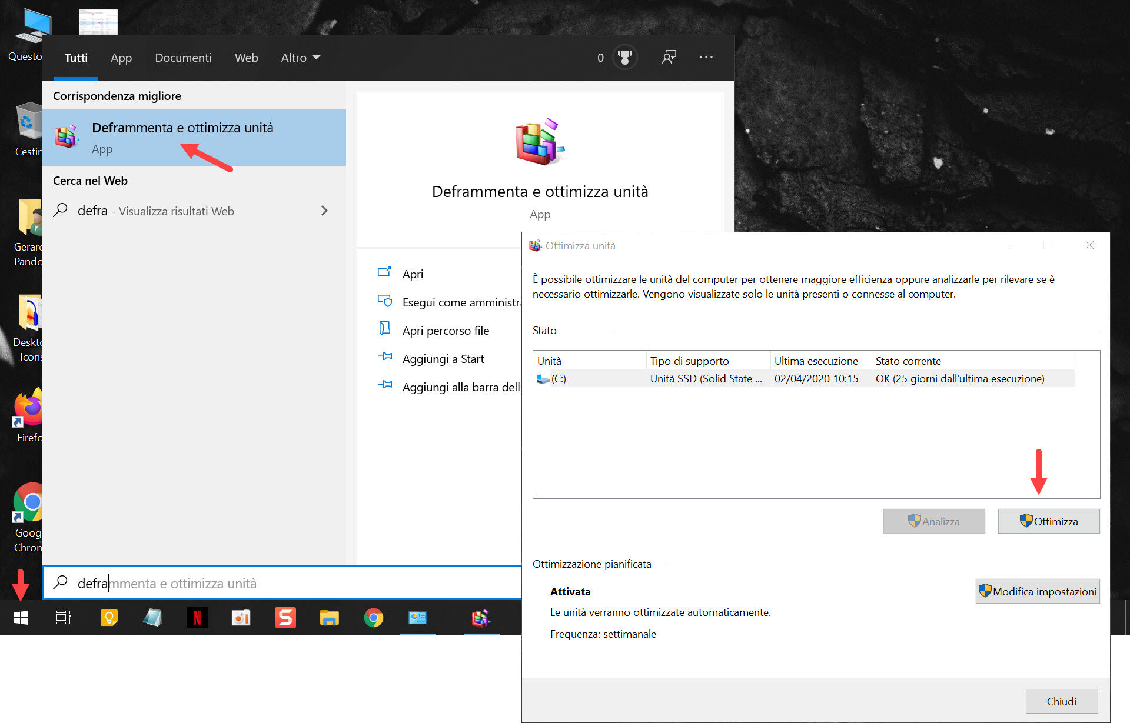
Task: Click Modifica impostazioni for scheduled optimization
Action: pyautogui.click(x=1038, y=591)
